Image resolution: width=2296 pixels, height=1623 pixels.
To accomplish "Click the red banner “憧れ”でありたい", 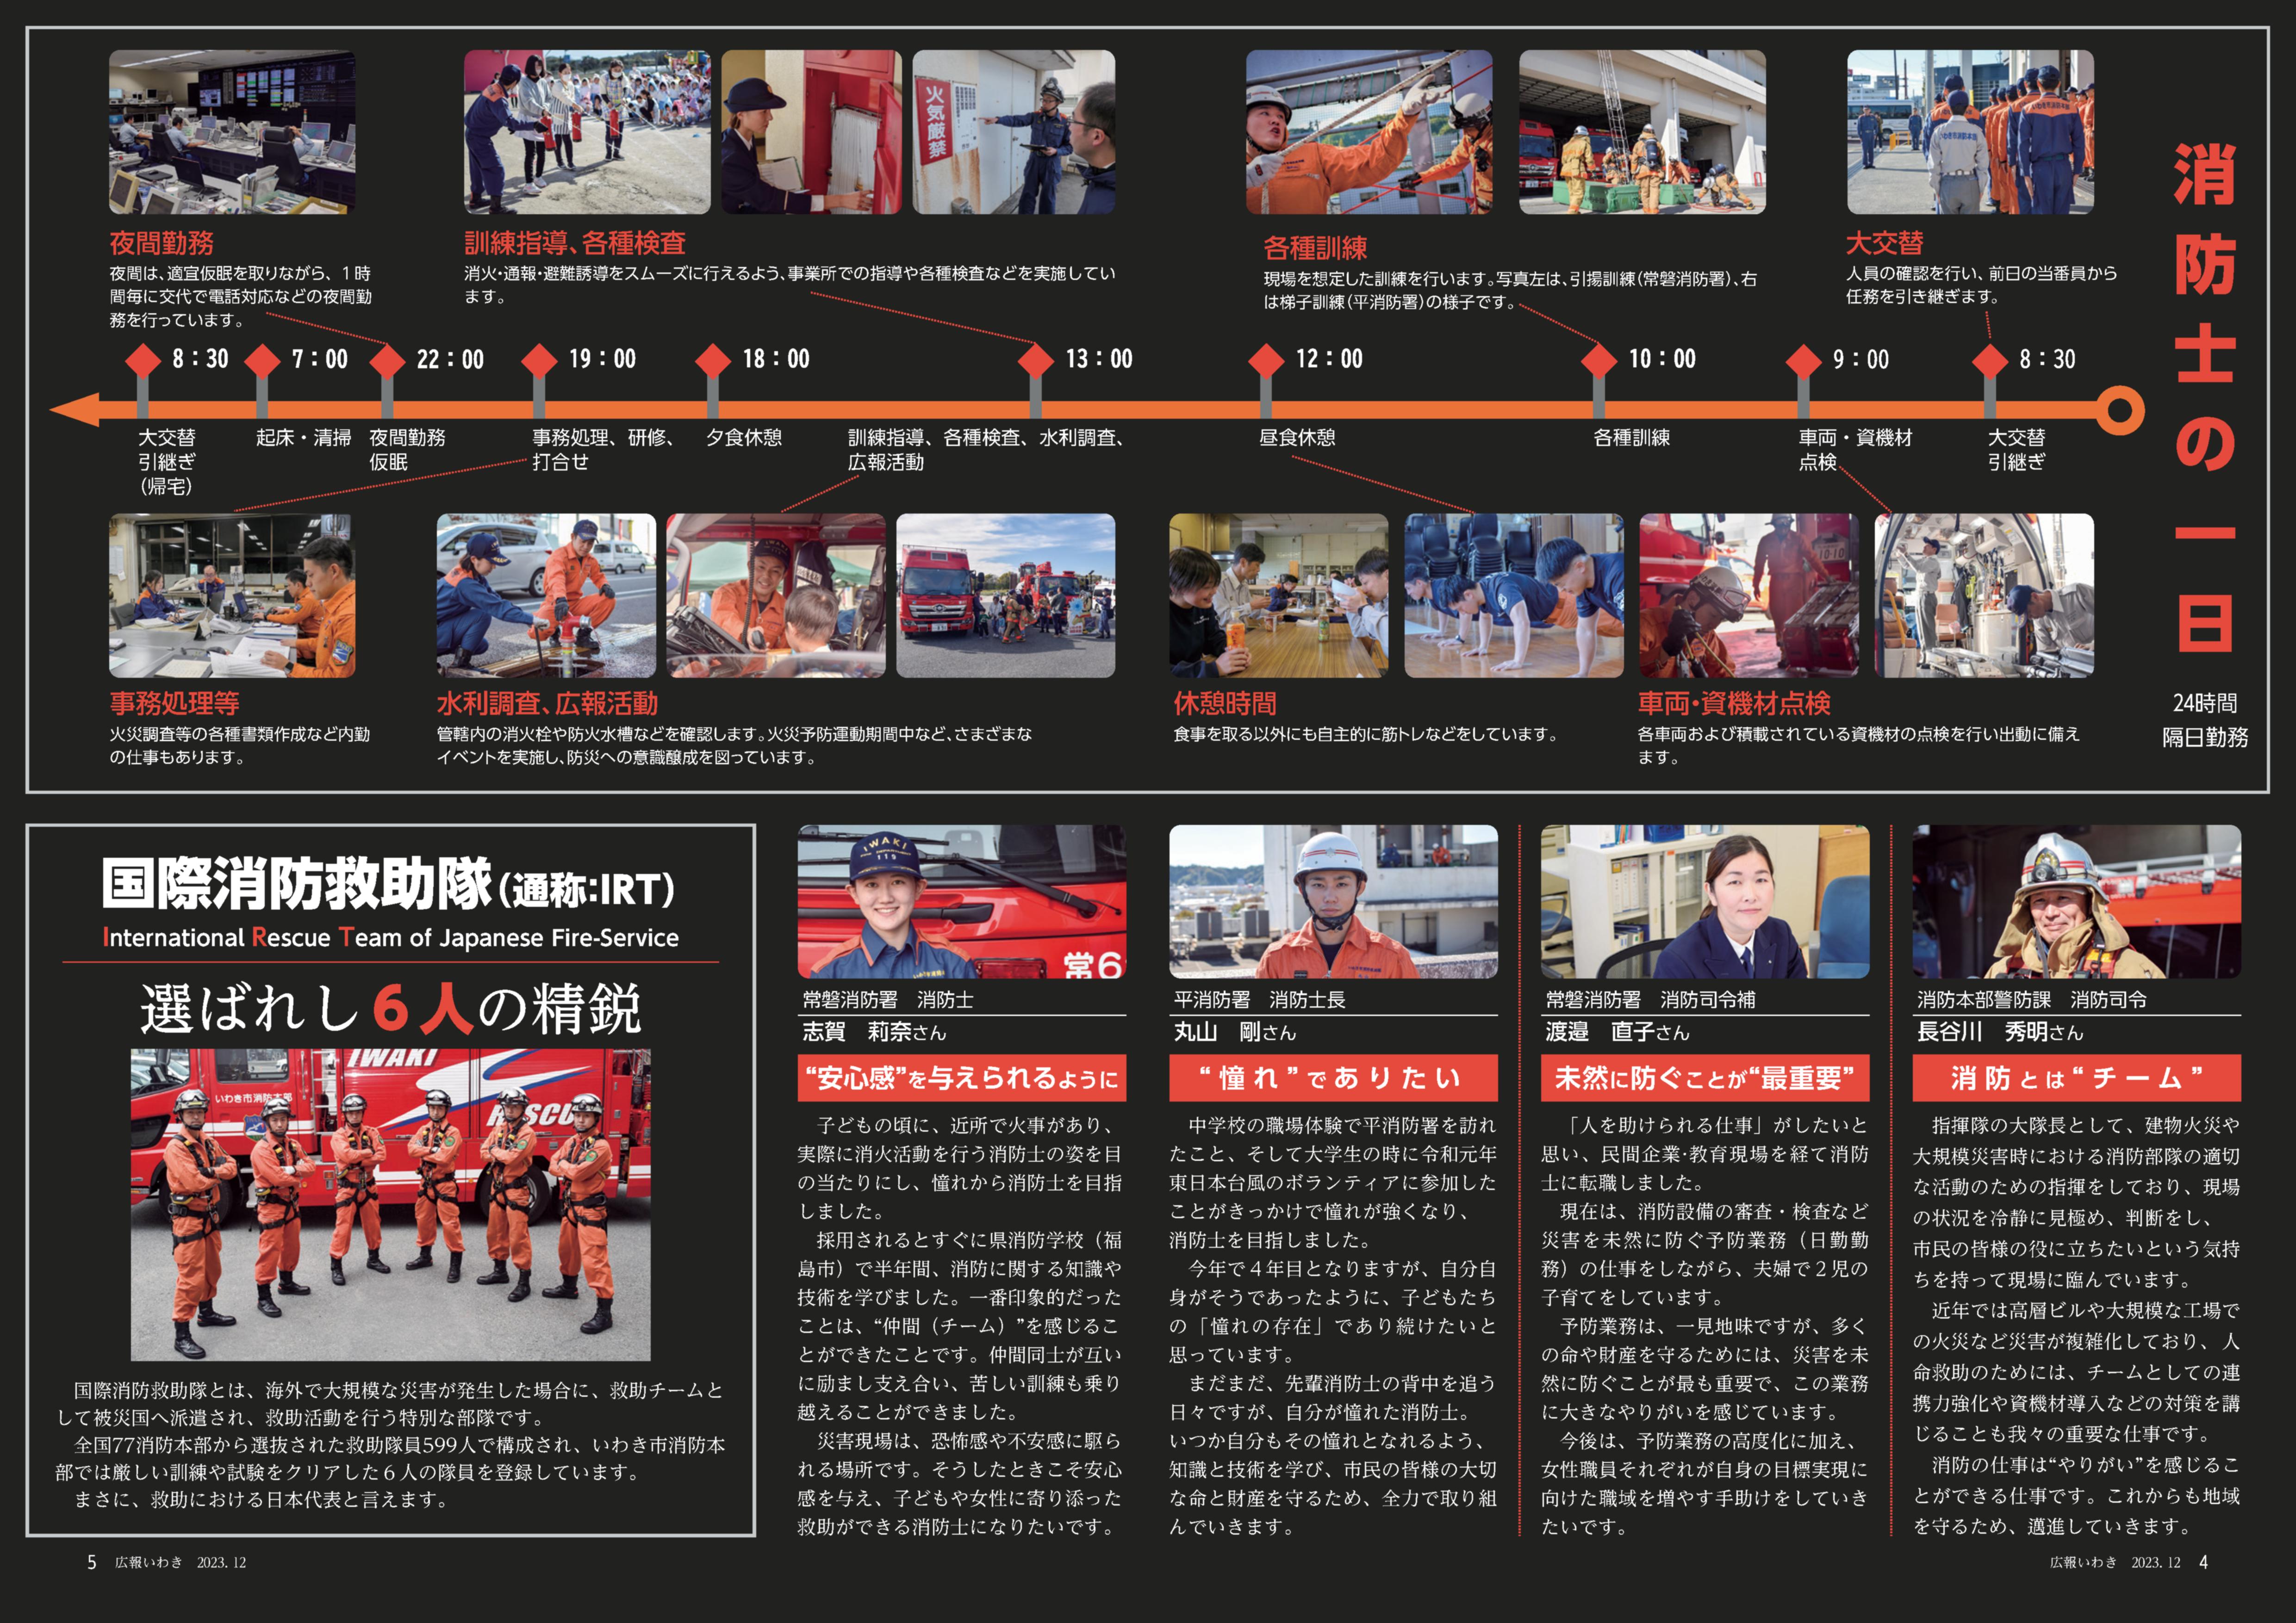I will click(x=1333, y=1078).
